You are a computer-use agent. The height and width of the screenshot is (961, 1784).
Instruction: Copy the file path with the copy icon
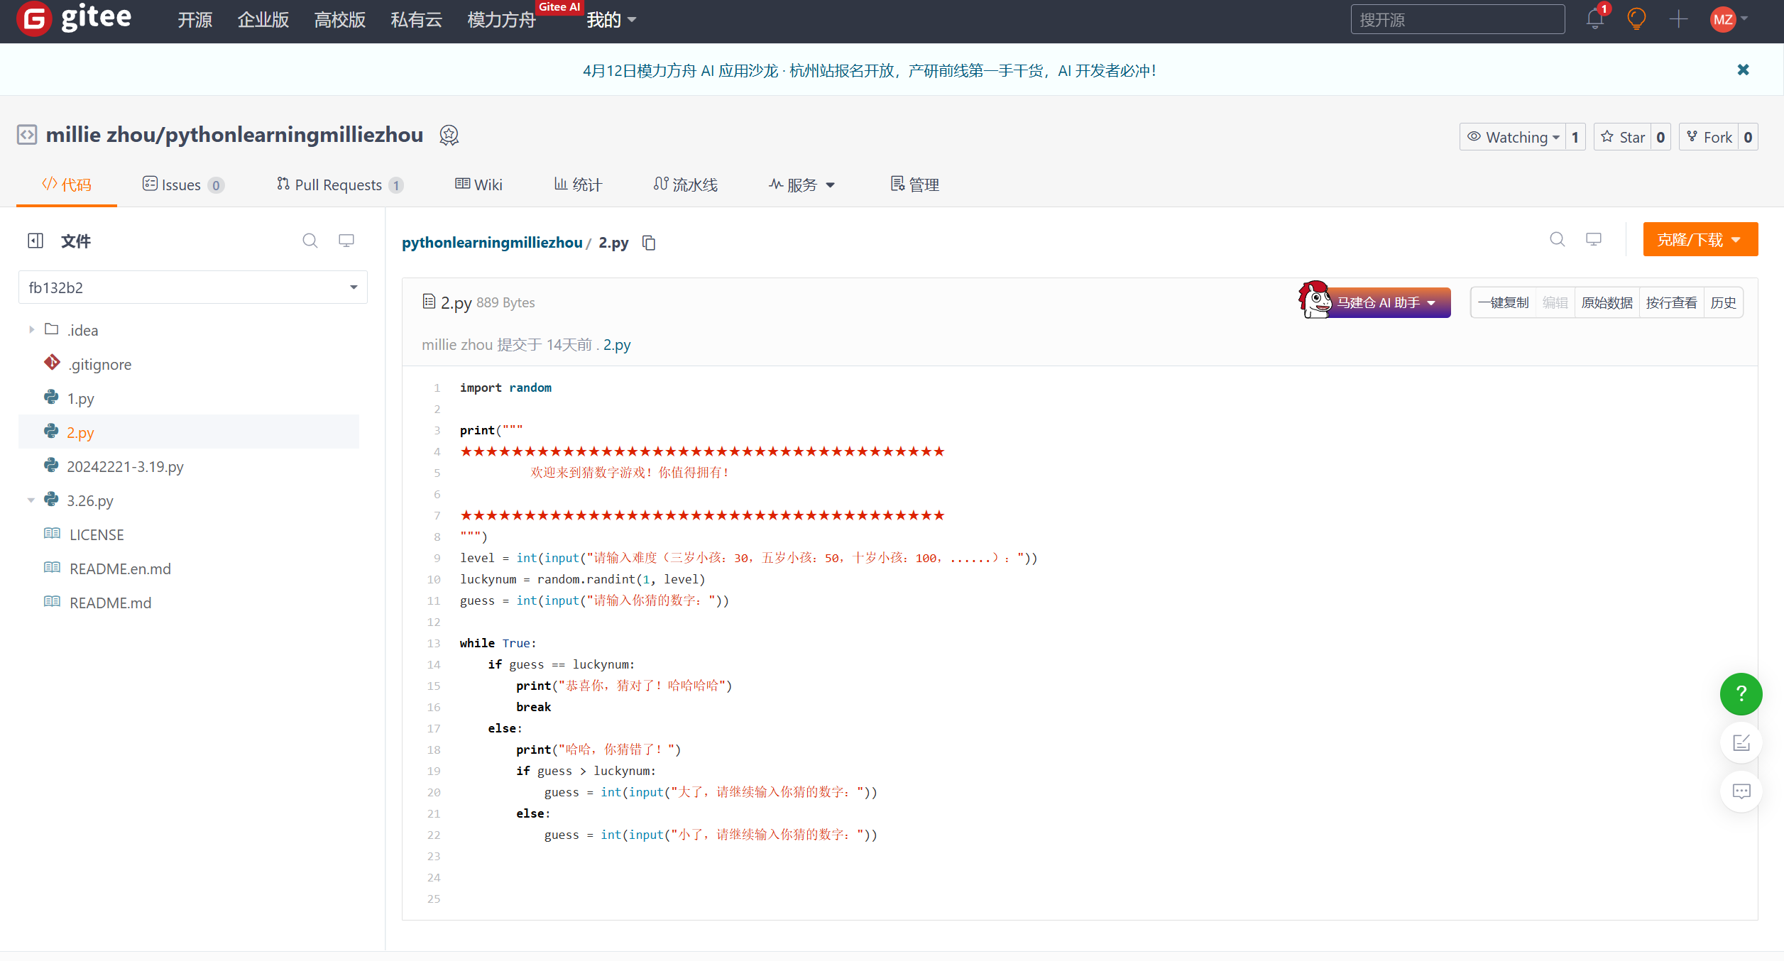[649, 243]
